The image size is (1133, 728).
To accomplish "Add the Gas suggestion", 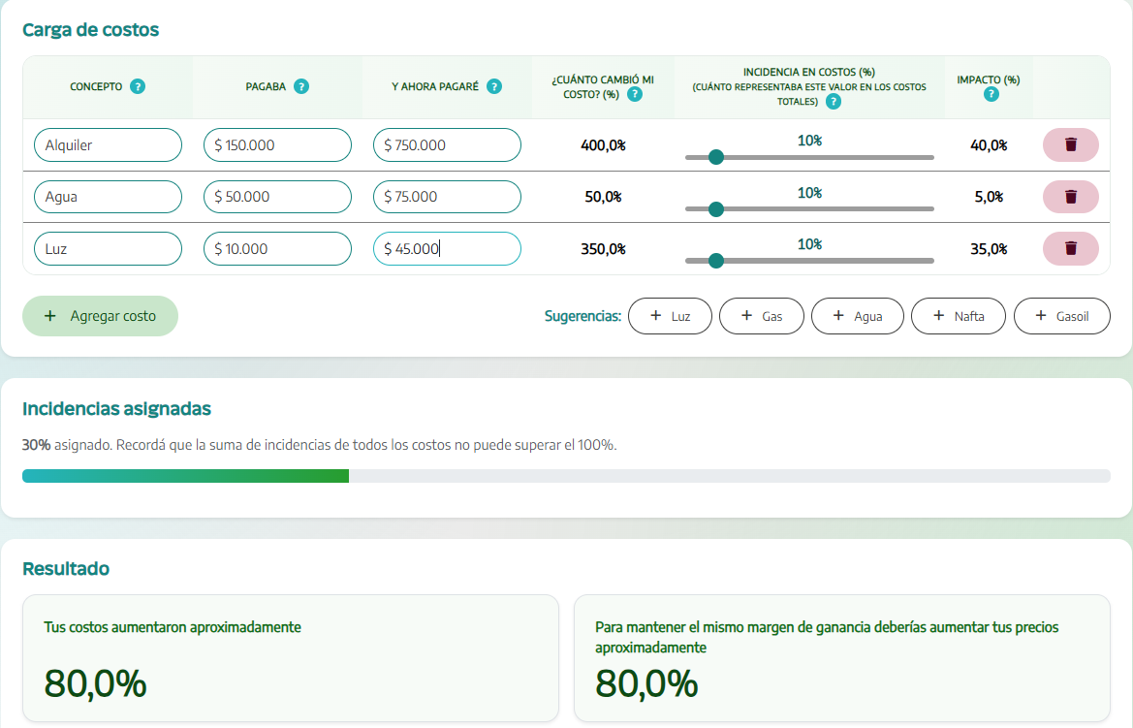I will tap(762, 316).
